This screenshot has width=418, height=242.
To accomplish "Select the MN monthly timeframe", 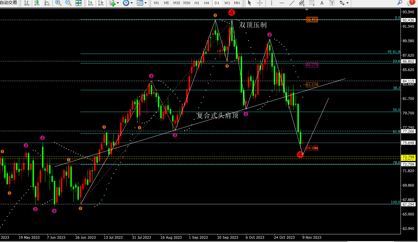I will click(237, 3).
